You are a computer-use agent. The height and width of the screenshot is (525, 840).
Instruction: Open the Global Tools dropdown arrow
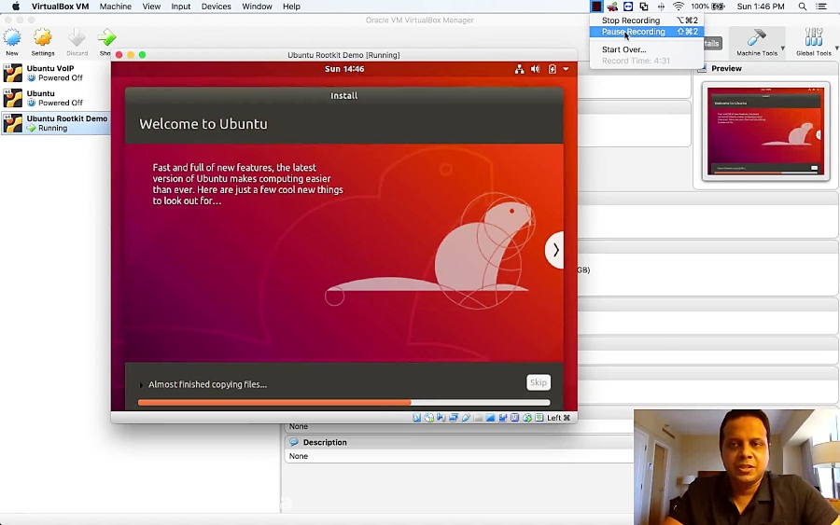click(837, 48)
